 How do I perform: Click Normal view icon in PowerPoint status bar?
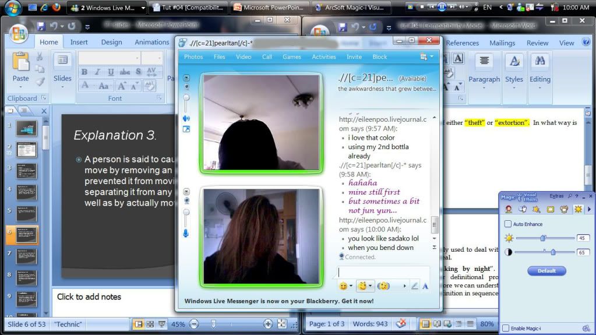138,324
